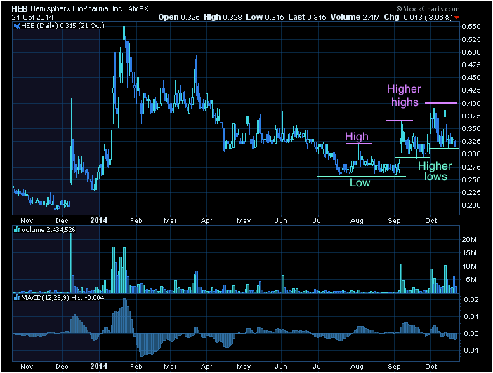
Task: Click the pink 'High' annotation near August
Action: pos(357,137)
